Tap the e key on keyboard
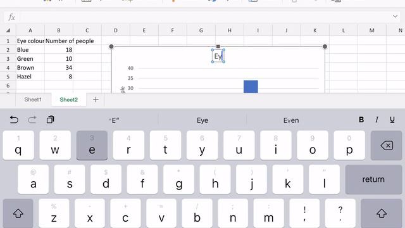The height and width of the screenshot is (228, 405). coord(92,145)
